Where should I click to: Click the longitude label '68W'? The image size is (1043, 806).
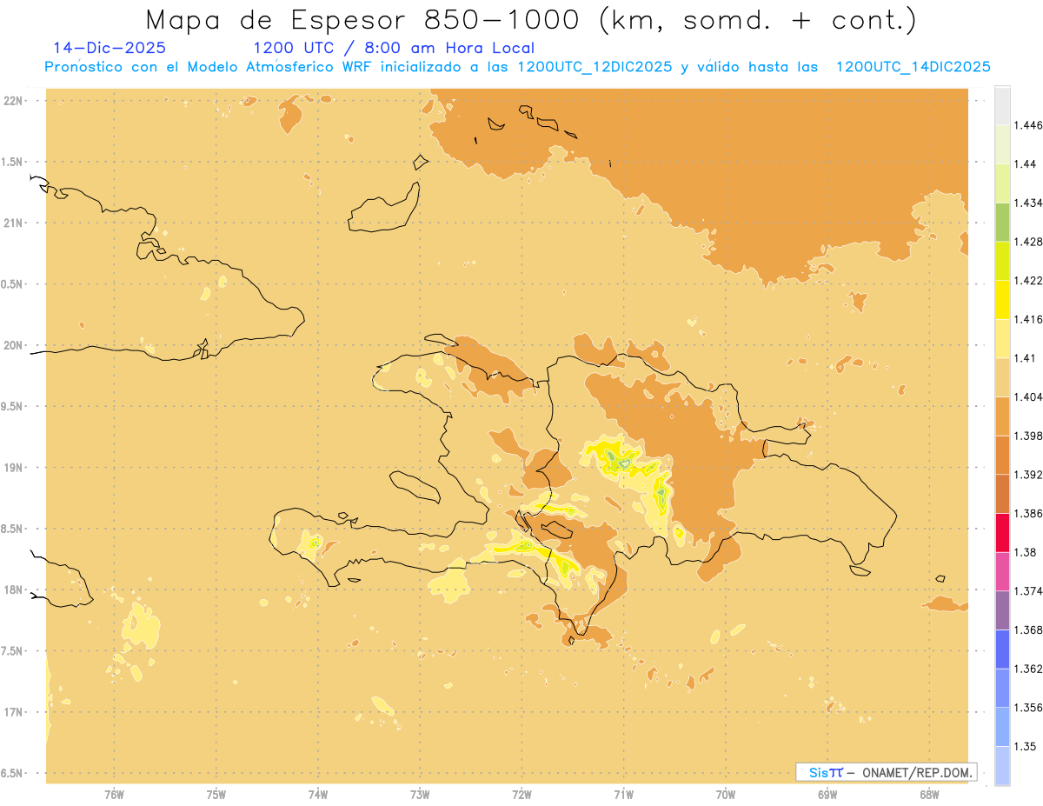click(x=929, y=794)
